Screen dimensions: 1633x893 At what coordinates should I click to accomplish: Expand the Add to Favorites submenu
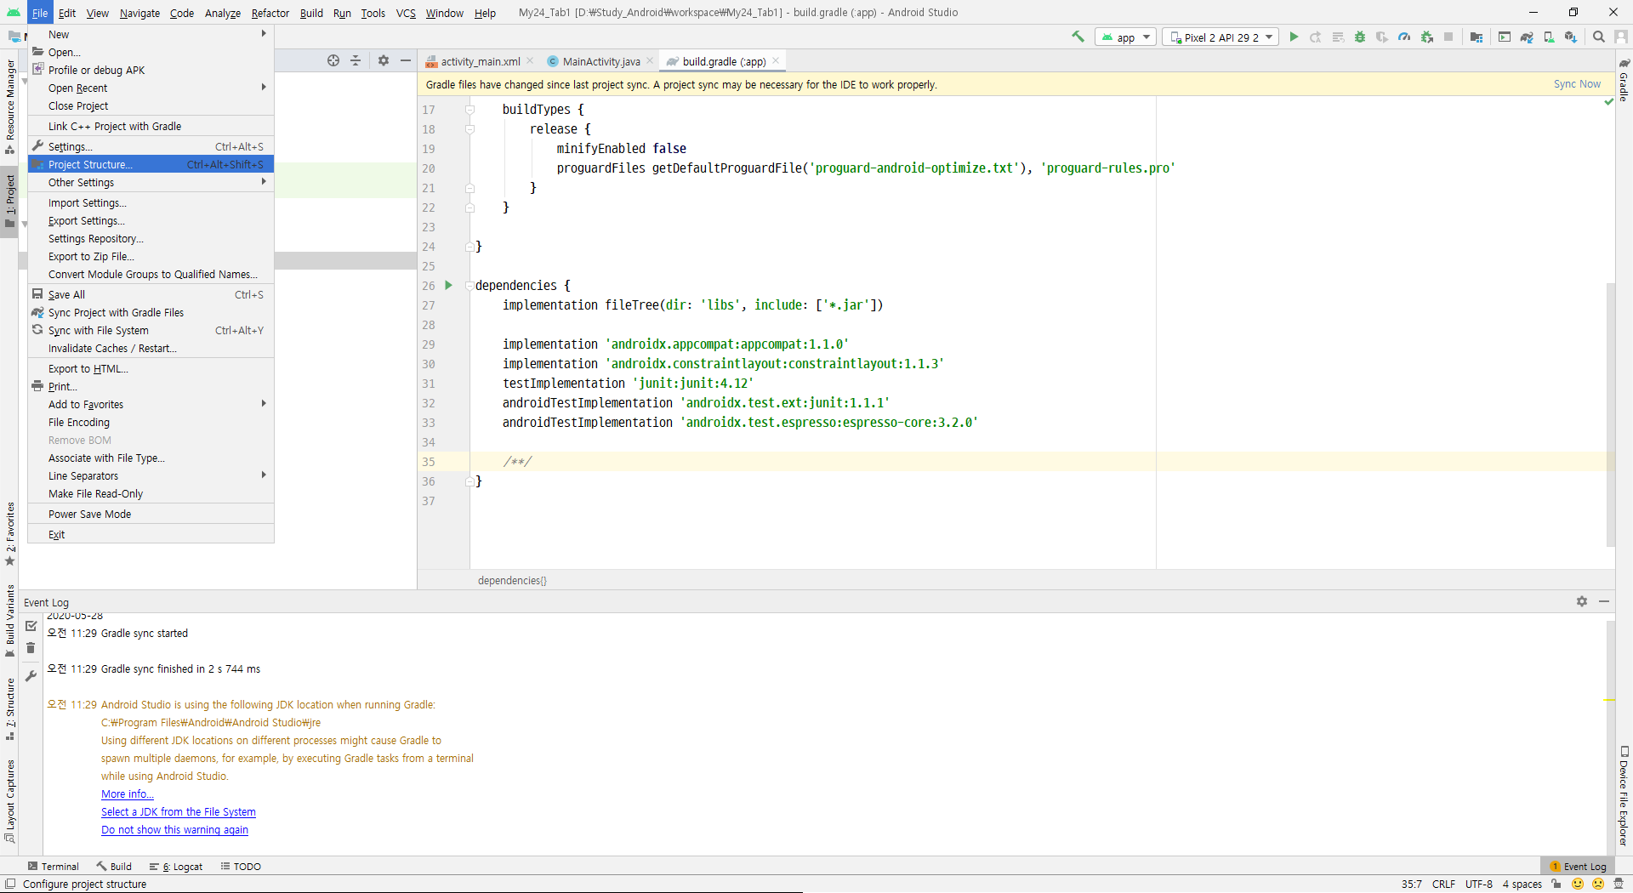point(151,405)
